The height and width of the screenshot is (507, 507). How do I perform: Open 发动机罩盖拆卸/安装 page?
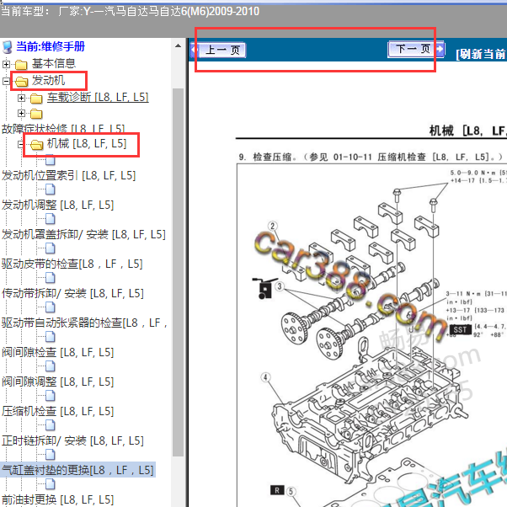83,234
